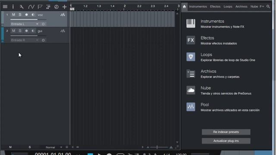
Task: Switch to the Loops tab
Action: pos(228,6)
